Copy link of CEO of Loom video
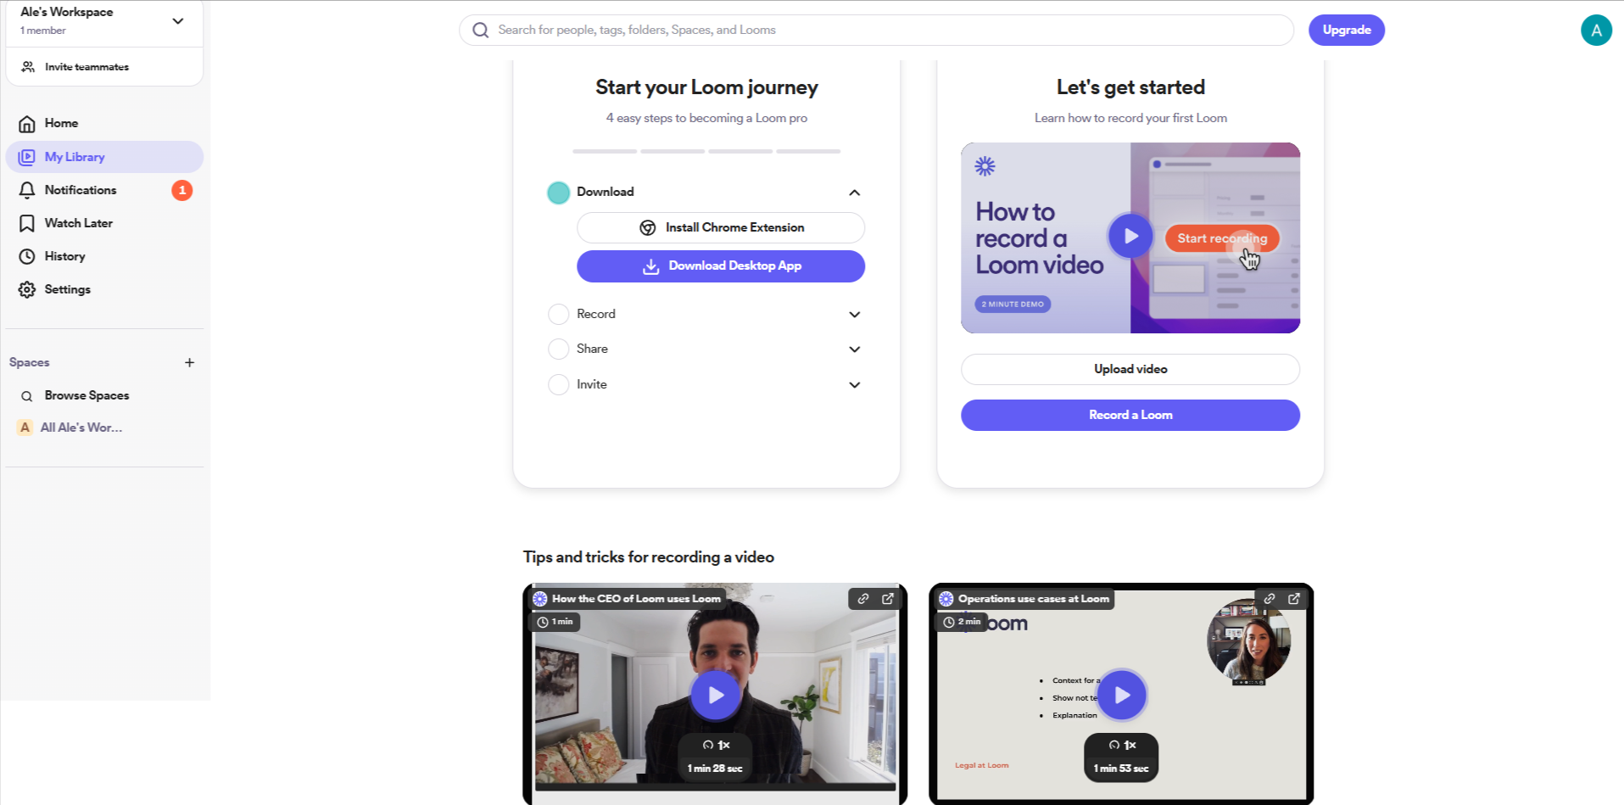This screenshot has height=805, width=1624. pyautogui.click(x=863, y=599)
